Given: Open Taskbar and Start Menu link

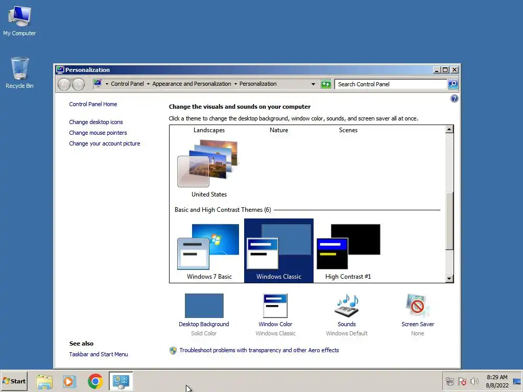Looking at the screenshot, I should pyautogui.click(x=99, y=354).
